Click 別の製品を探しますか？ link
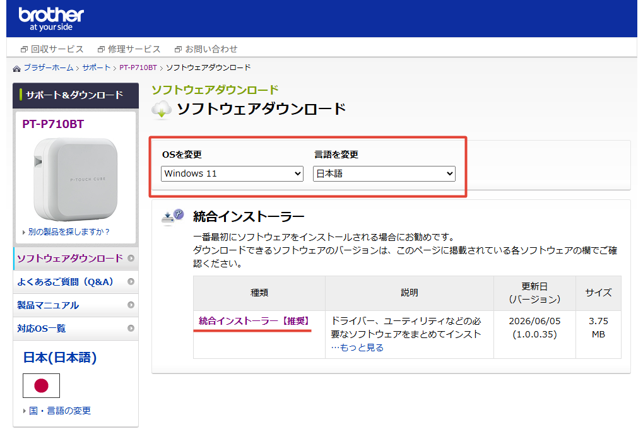Viewport: 643px width, 444px height. (x=69, y=232)
